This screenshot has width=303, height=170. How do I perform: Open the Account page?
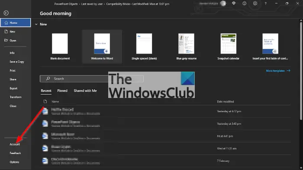[x=15, y=144]
